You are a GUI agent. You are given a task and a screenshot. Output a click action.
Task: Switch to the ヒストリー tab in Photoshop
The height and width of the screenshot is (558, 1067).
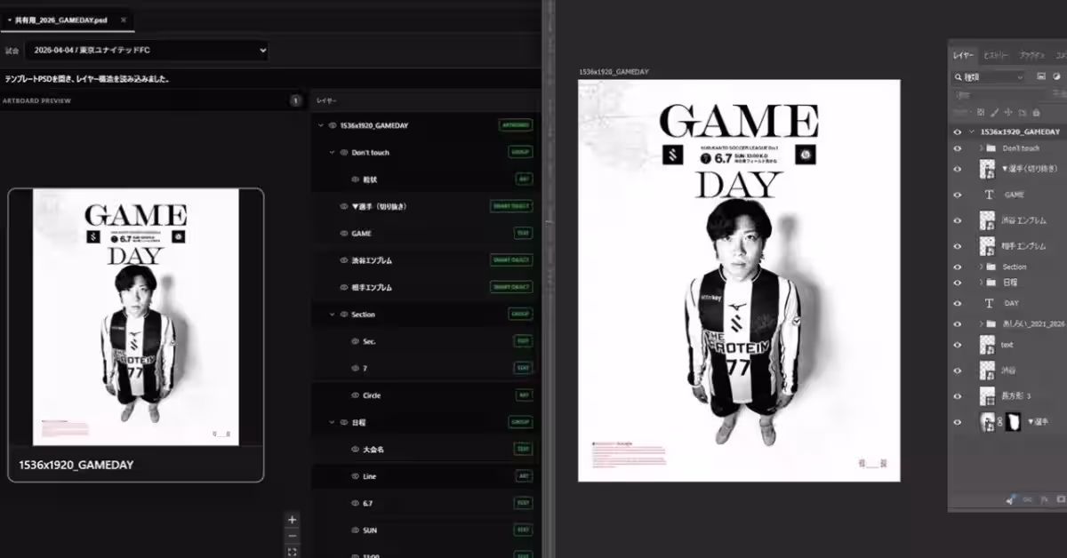pos(996,55)
